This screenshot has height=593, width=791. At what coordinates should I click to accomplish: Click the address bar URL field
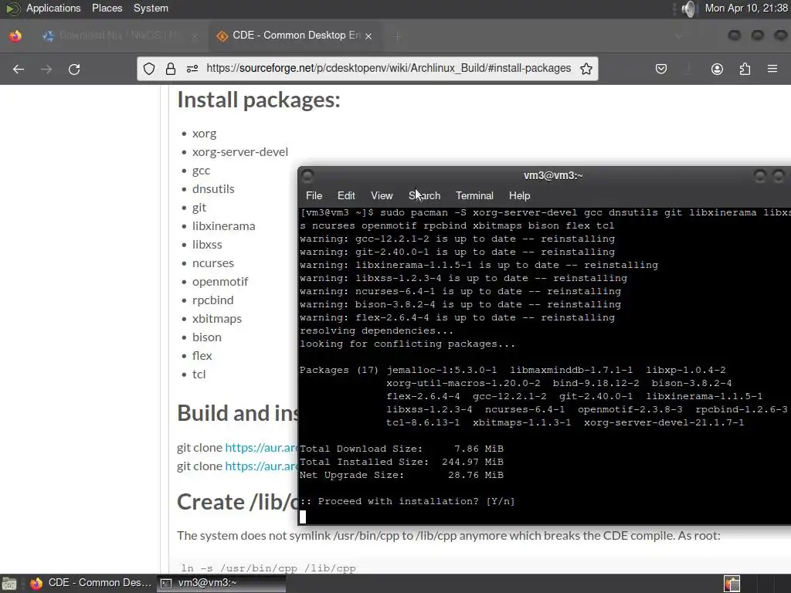click(389, 69)
